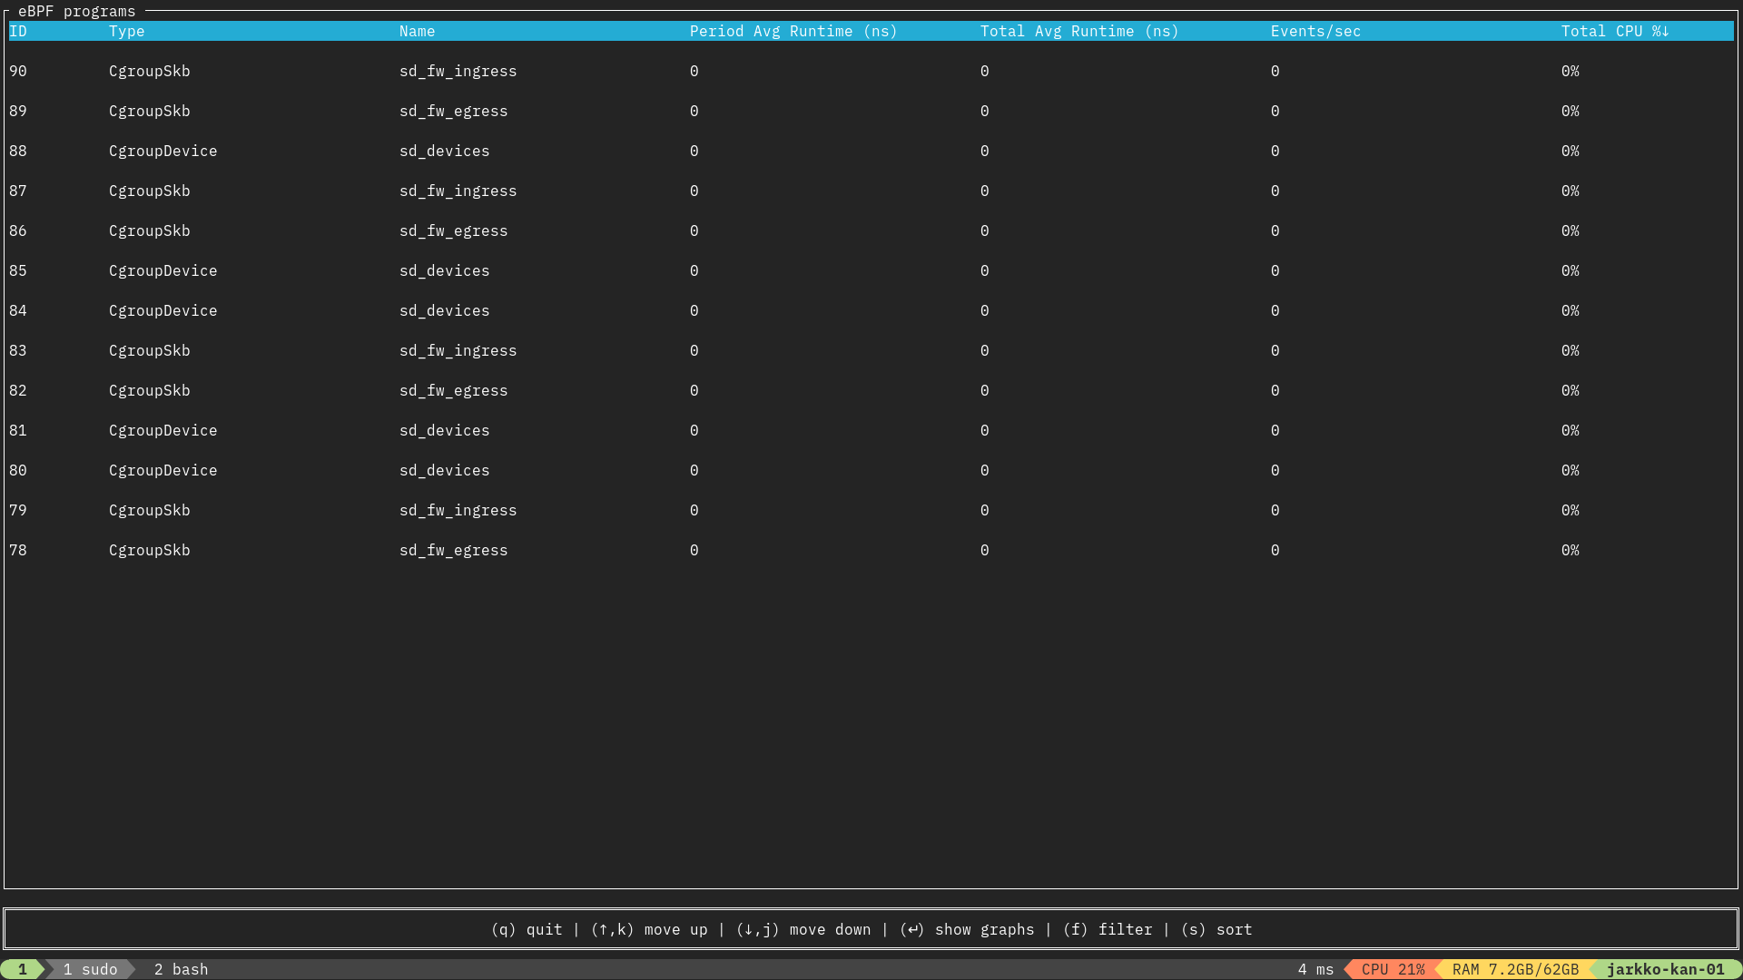Click the move down shortcut hint
Screen dimensions: 1743x980
coord(803,929)
